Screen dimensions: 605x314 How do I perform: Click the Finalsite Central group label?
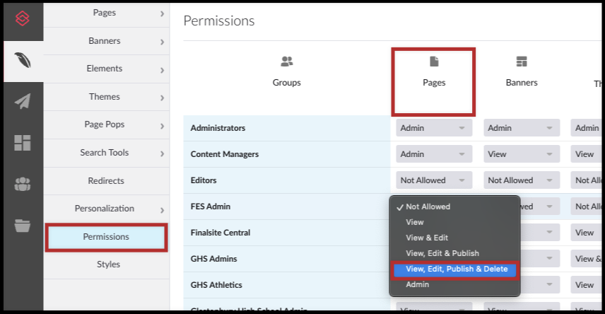click(221, 233)
